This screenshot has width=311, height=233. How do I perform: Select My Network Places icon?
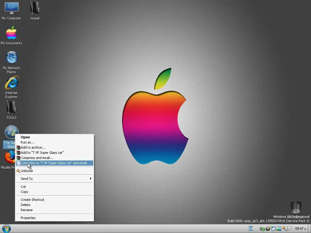11,62
